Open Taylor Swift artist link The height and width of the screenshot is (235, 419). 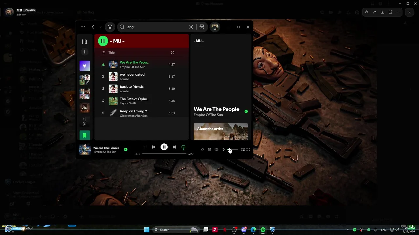coord(128,103)
